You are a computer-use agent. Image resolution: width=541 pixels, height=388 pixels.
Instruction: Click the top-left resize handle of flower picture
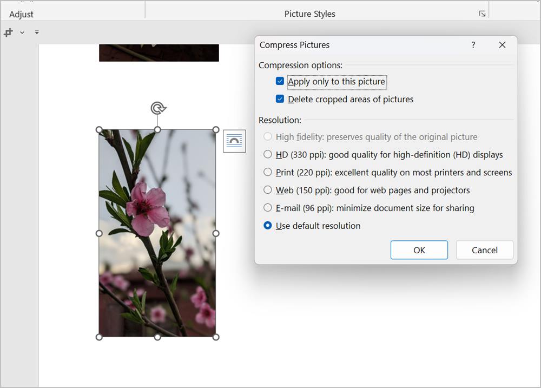99,130
